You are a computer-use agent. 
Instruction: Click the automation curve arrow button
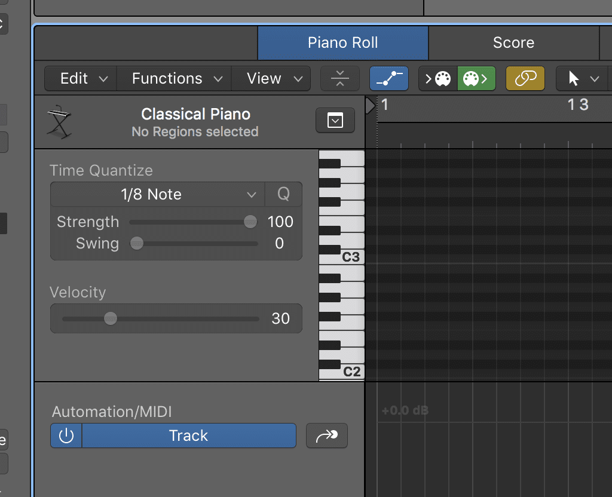[326, 435]
